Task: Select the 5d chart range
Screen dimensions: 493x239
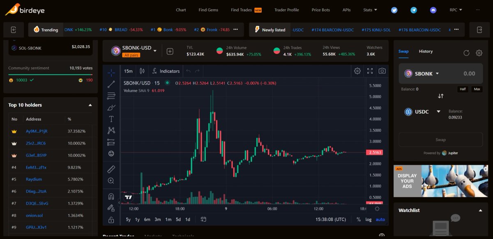Action: [178, 219]
